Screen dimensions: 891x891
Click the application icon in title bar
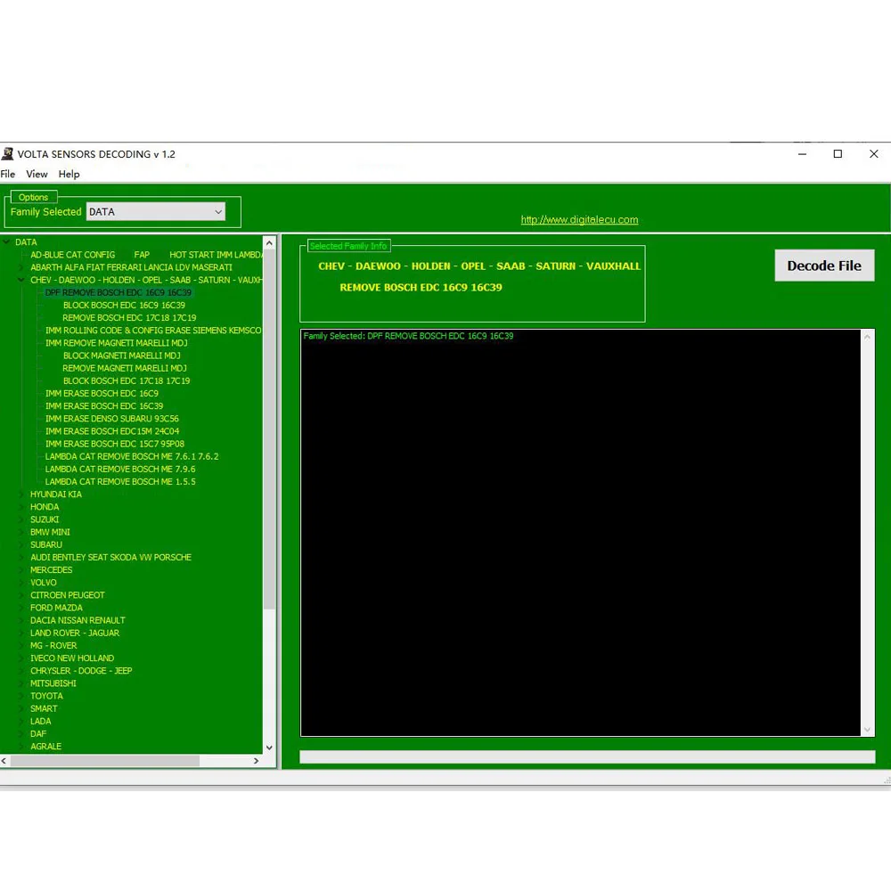7,154
